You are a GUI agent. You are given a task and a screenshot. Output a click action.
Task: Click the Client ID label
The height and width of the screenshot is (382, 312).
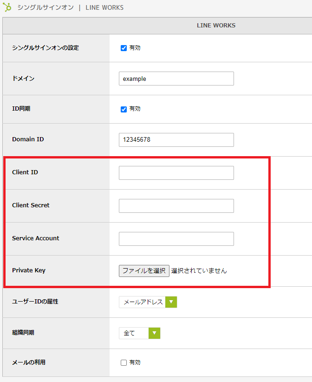pyautogui.click(x=25, y=172)
